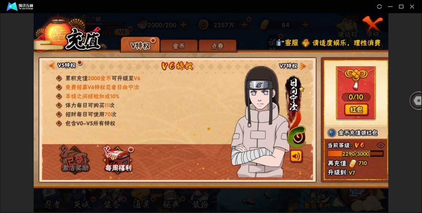Select the V特权 tab

tap(140, 45)
